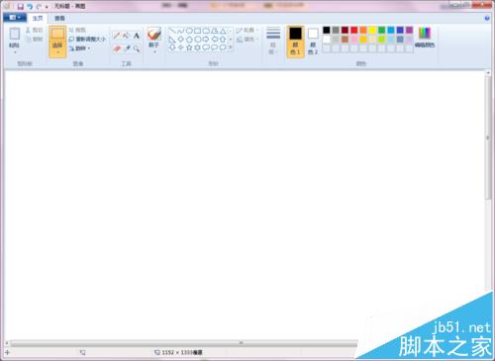Open the line Size thickness dropdown
495x361 pixels.
click(273, 41)
